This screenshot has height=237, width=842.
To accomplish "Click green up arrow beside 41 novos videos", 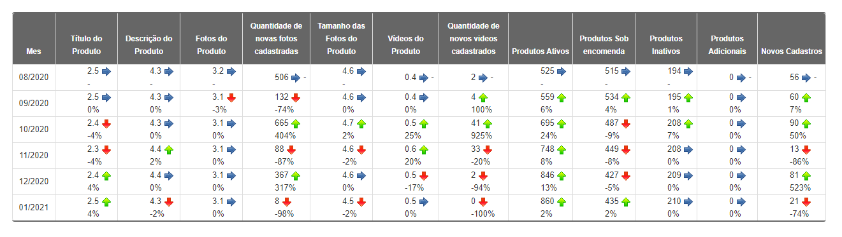I will (x=483, y=124).
